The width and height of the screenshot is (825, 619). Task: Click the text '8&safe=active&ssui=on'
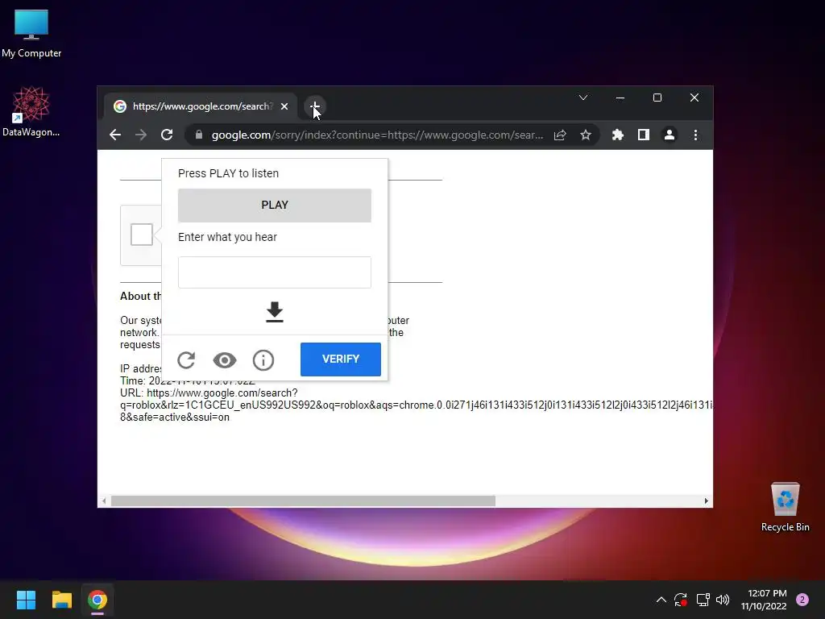[x=175, y=418]
